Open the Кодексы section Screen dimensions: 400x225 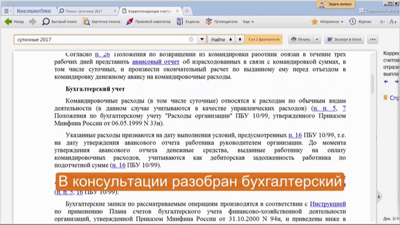(x=188, y=22)
